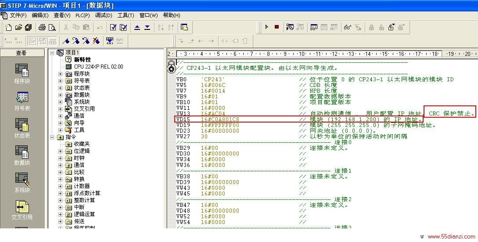Select 新特性 in the project tree
The image size is (478, 242).
coord(83,59)
